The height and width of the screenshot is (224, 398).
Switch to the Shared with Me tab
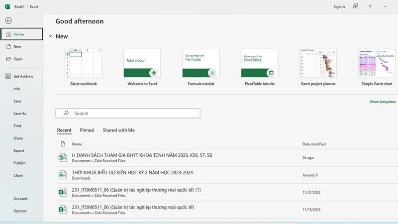pos(119,130)
